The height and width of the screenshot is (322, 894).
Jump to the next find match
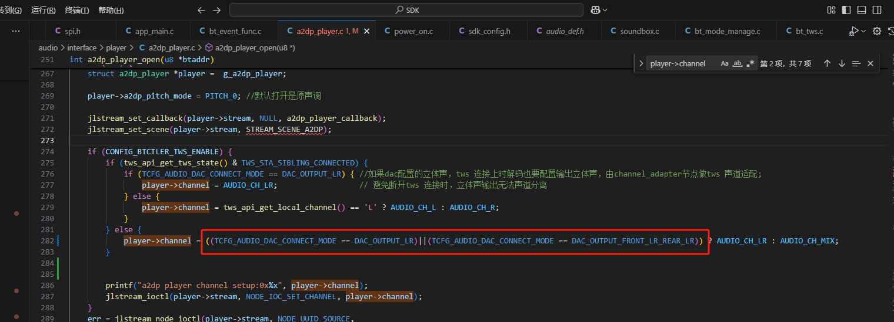click(x=842, y=63)
